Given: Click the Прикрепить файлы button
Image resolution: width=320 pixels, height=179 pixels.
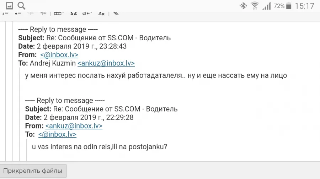Looking at the screenshot, I should point(33,171).
